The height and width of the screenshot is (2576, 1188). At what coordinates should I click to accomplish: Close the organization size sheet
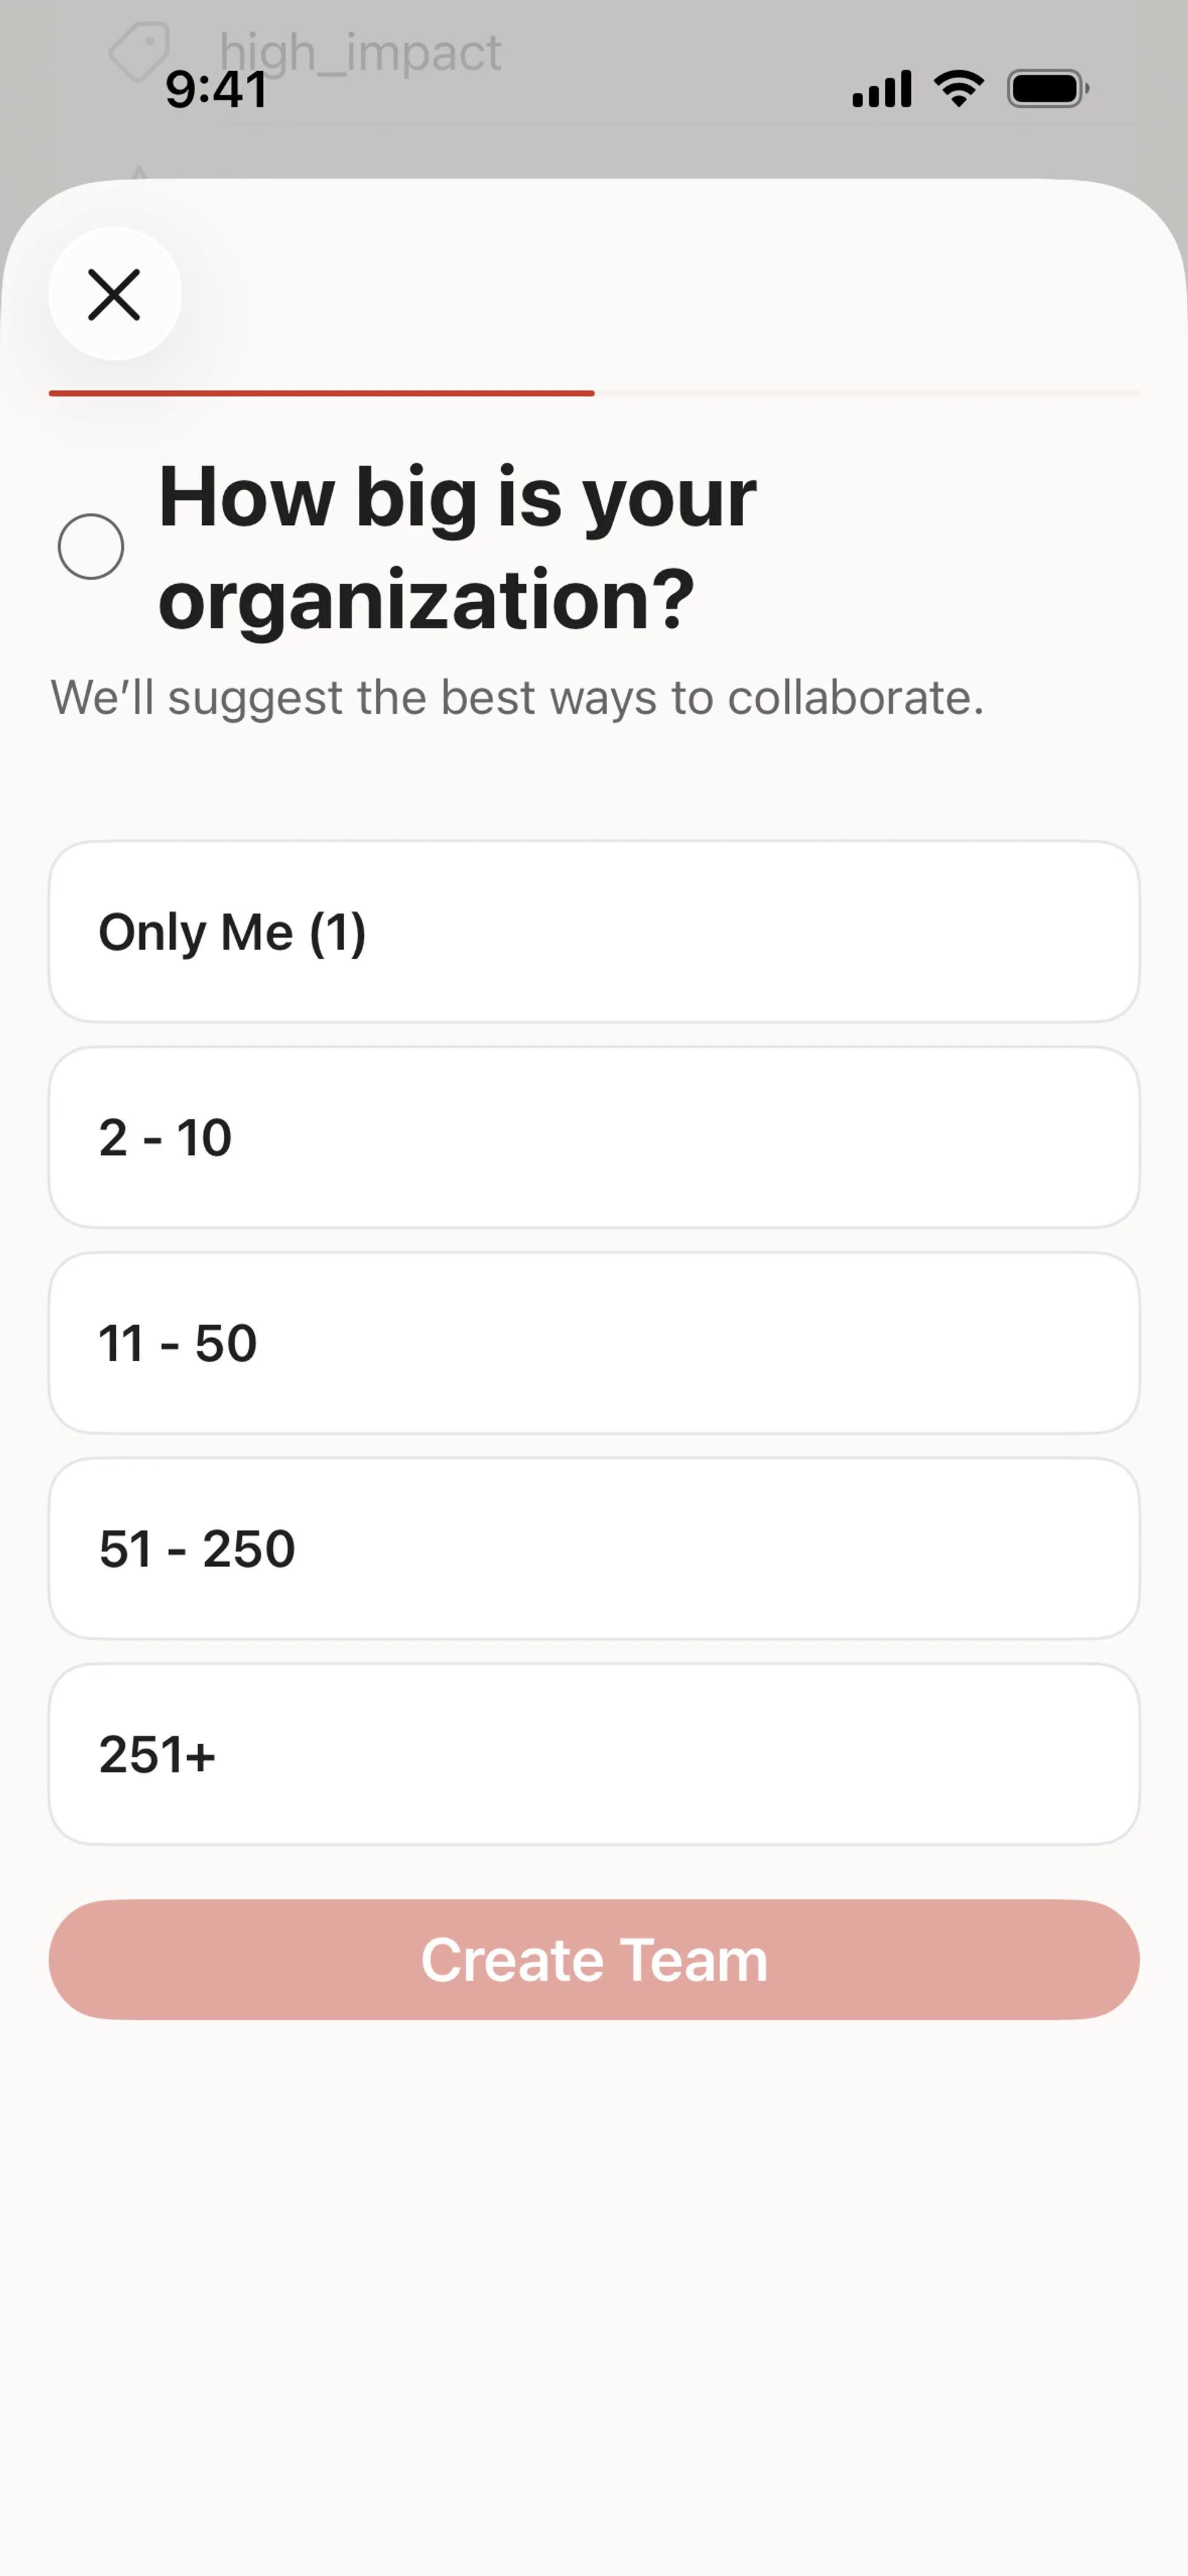point(115,294)
